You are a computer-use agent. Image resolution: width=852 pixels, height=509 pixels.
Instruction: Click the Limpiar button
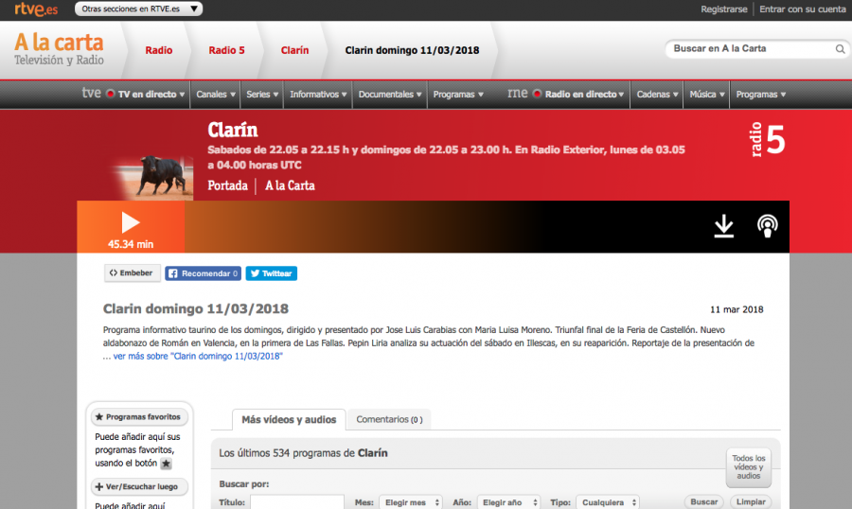(x=751, y=502)
